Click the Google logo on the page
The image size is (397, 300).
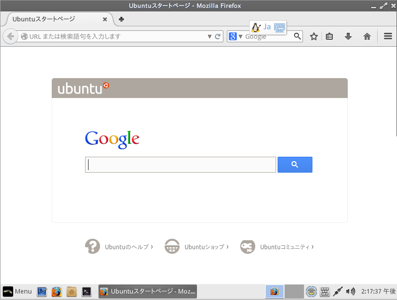(112, 139)
